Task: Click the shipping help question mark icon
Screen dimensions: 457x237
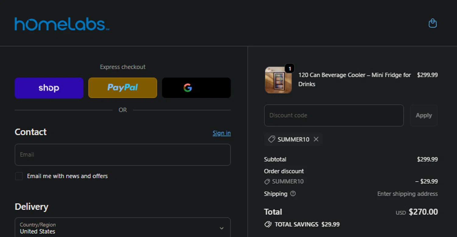Action: pyautogui.click(x=293, y=193)
